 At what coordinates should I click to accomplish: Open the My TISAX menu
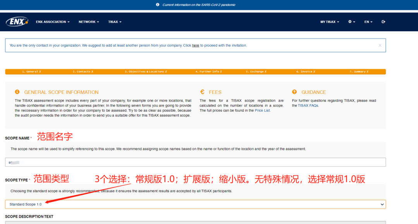coord(330,22)
